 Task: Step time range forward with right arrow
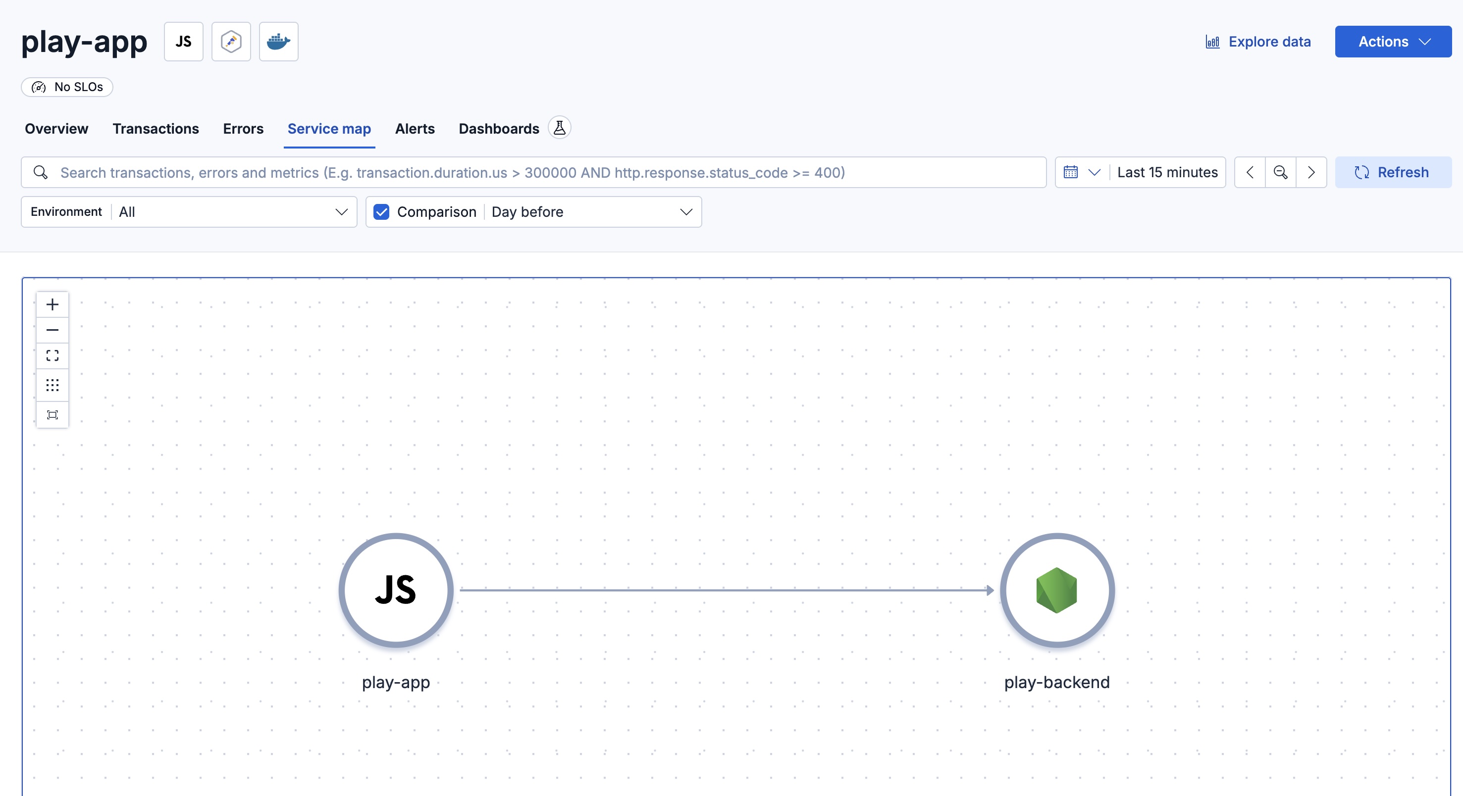point(1311,173)
